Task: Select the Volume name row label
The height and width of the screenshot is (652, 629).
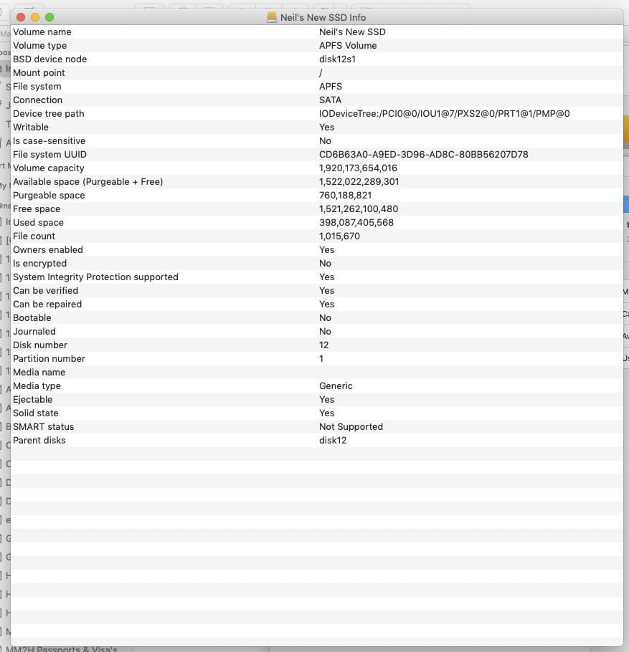Action: click(42, 32)
